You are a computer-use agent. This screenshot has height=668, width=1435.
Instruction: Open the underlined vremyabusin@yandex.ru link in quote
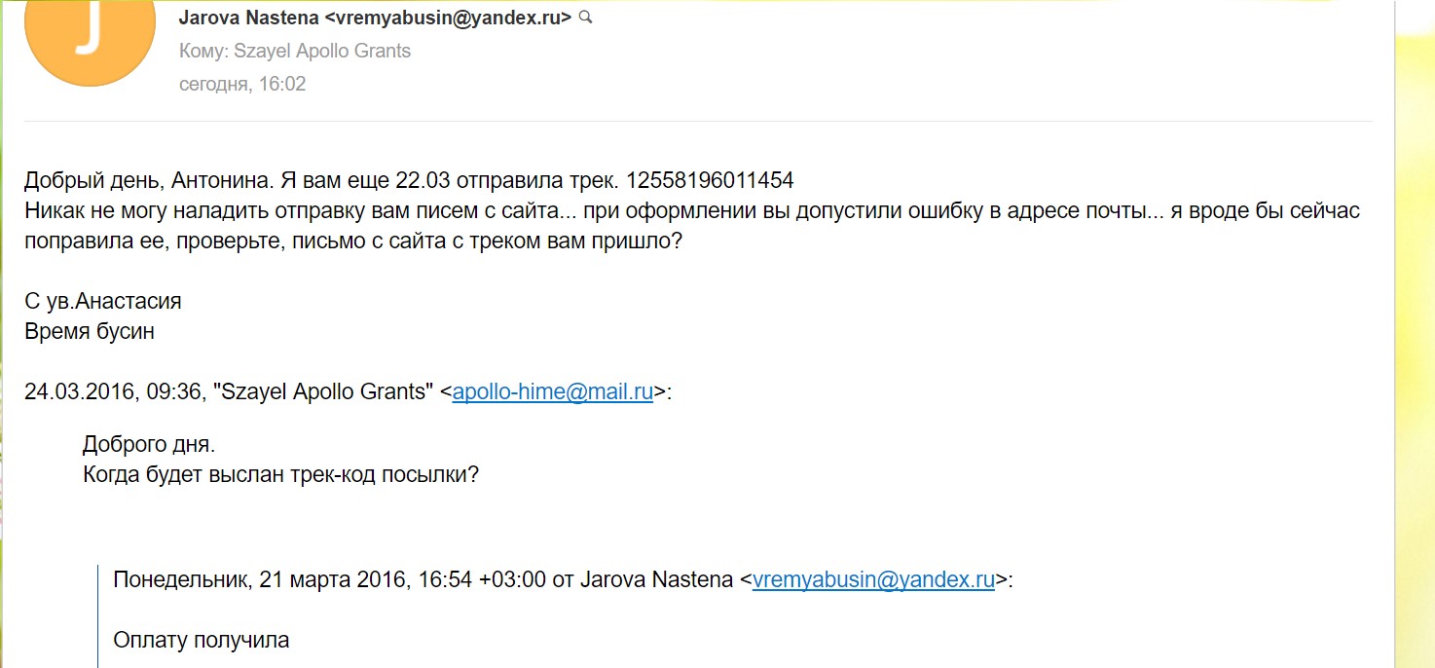click(873, 580)
